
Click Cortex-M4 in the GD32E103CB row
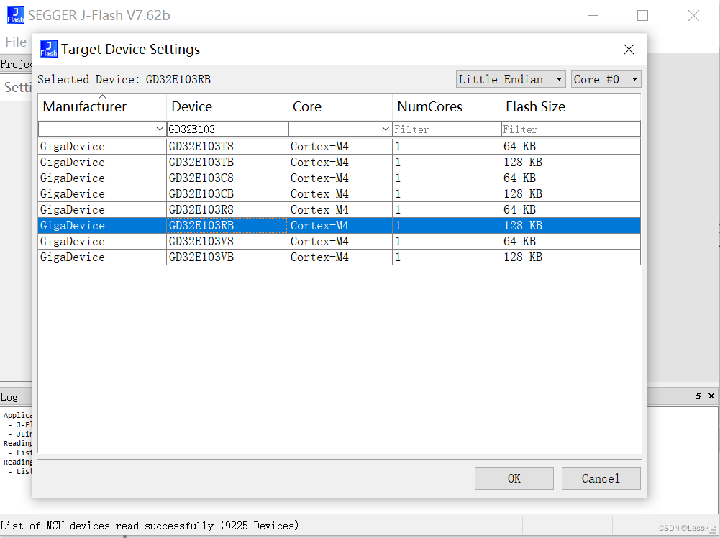[319, 193]
